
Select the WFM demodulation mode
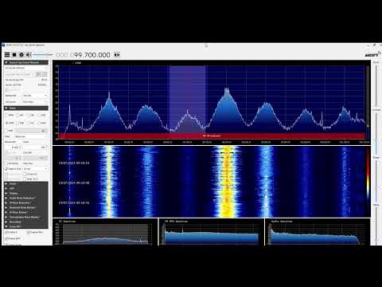pyautogui.click(x=10, y=123)
